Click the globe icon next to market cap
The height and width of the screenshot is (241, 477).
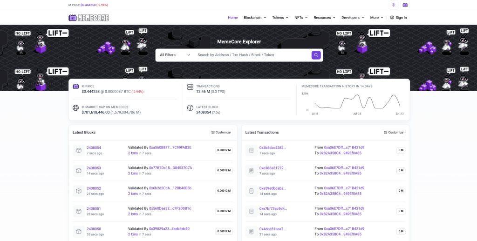pyautogui.click(x=76, y=108)
